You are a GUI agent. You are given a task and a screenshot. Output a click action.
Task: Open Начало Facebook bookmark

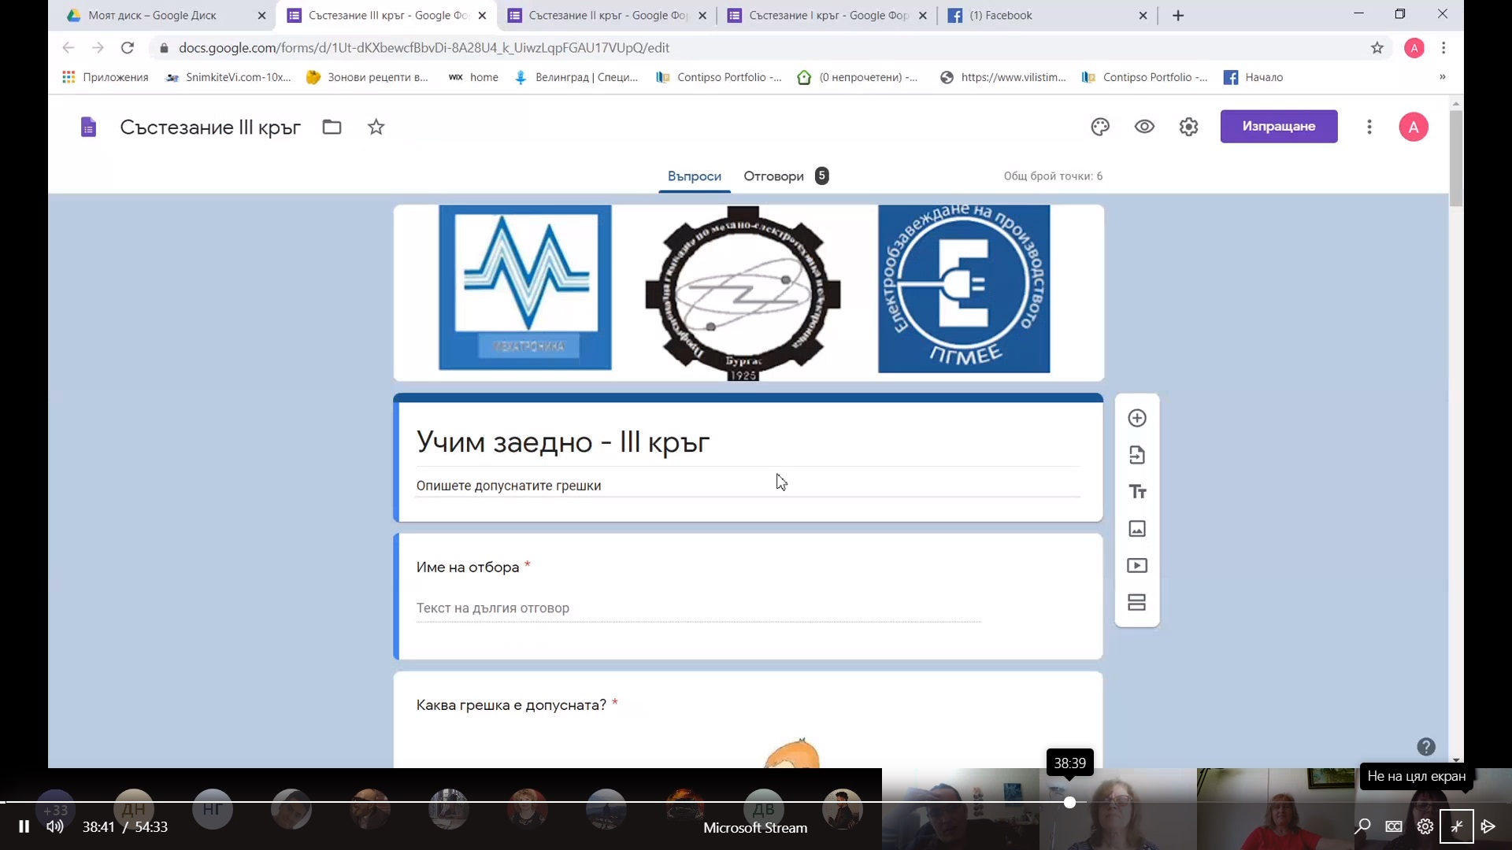point(1254,77)
